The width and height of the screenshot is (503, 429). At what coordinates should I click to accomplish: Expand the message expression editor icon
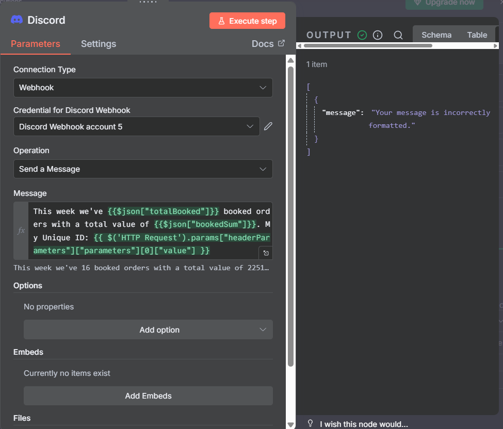266,253
